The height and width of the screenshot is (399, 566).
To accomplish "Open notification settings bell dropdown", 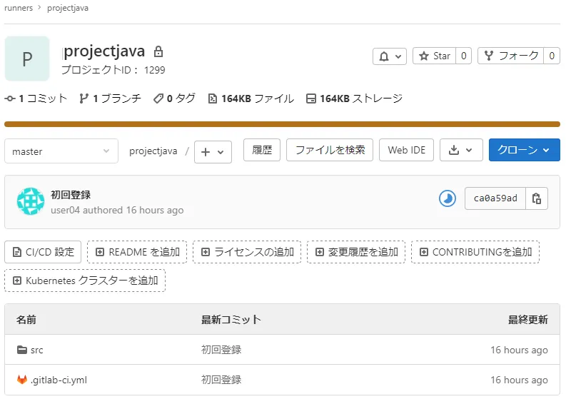I will click(x=390, y=56).
